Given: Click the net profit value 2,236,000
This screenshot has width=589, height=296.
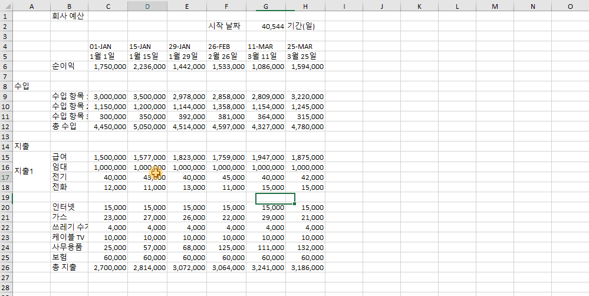Looking at the screenshot, I should [147, 67].
